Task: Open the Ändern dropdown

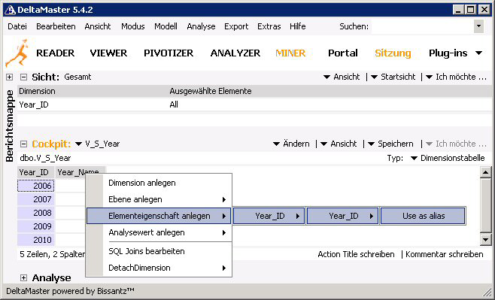Action: point(291,144)
